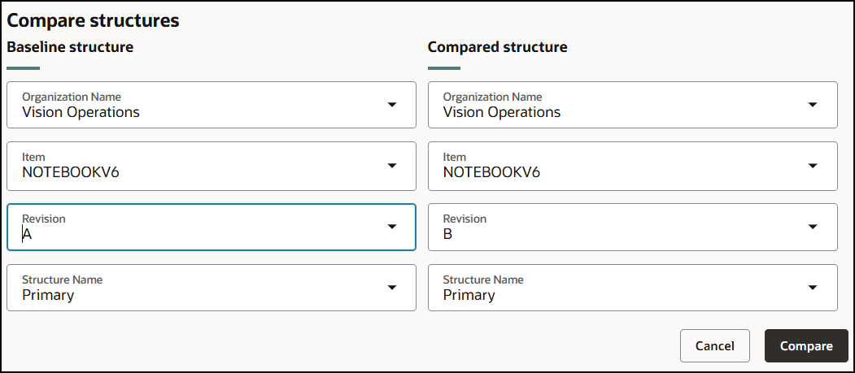Expand compared Item dropdown arrow

coord(812,166)
